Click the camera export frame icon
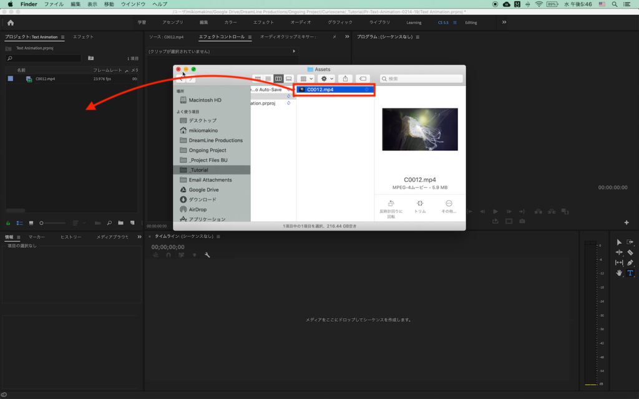The width and height of the screenshot is (639, 399). (522, 221)
